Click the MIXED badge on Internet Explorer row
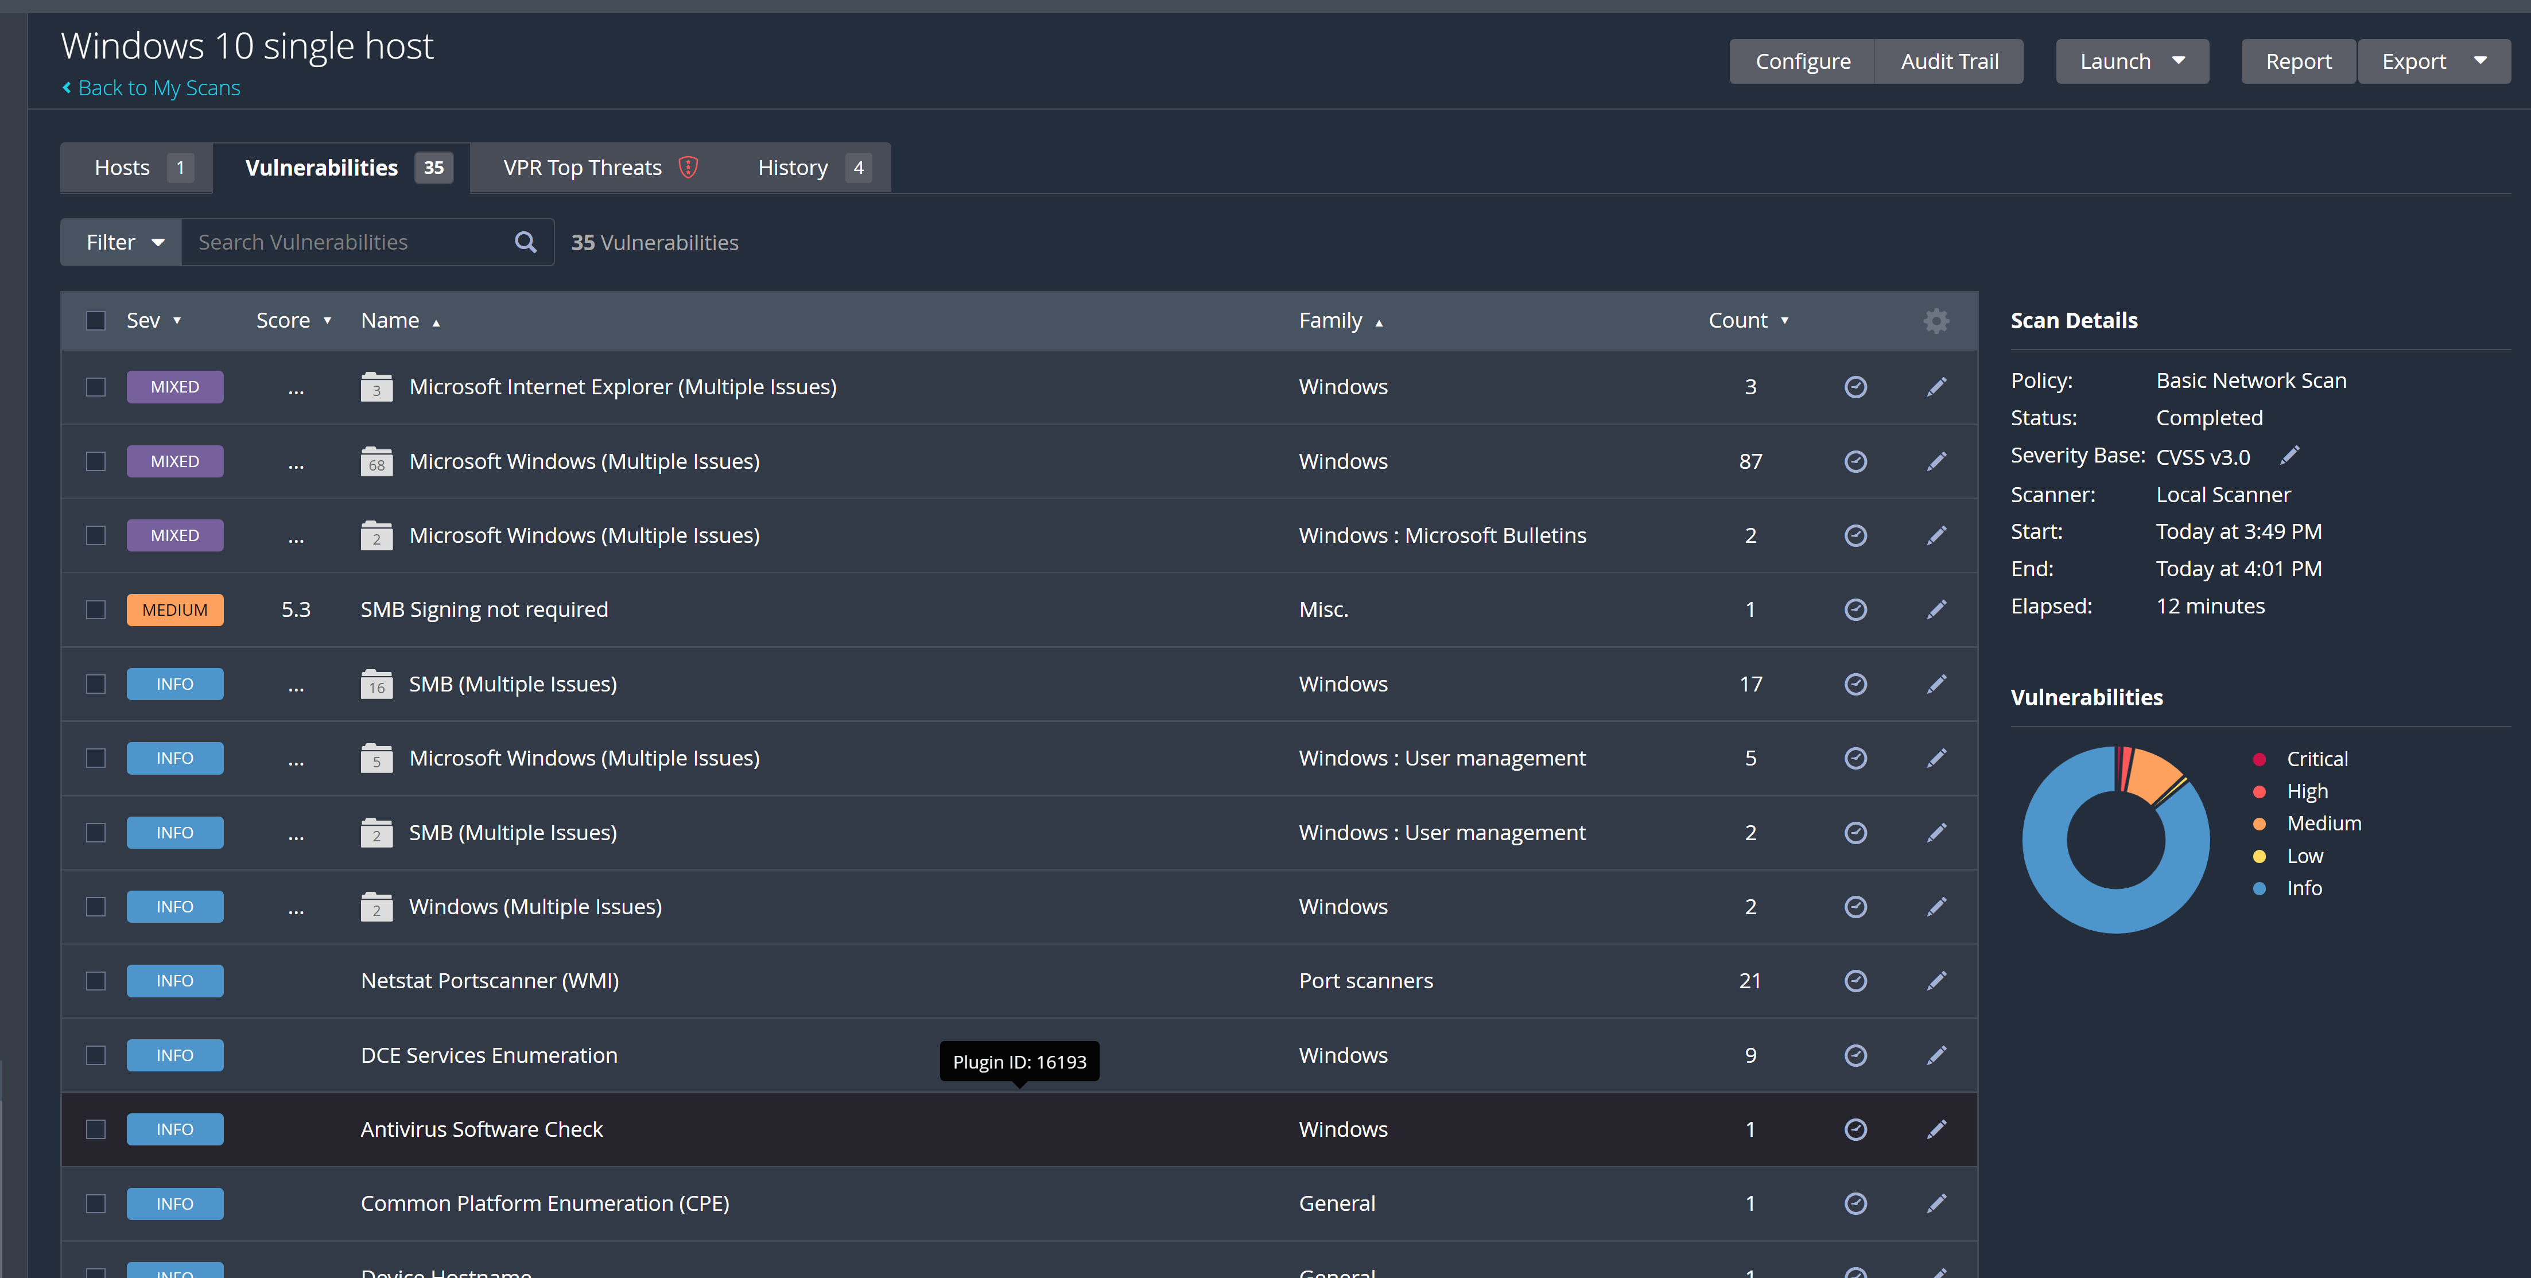The width and height of the screenshot is (2531, 1278). point(175,387)
